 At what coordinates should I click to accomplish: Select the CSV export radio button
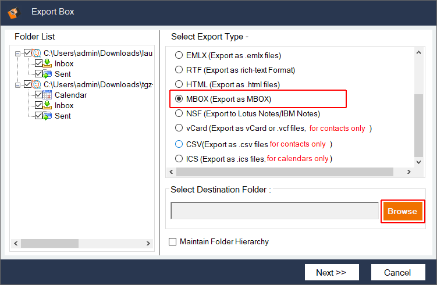tap(179, 144)
